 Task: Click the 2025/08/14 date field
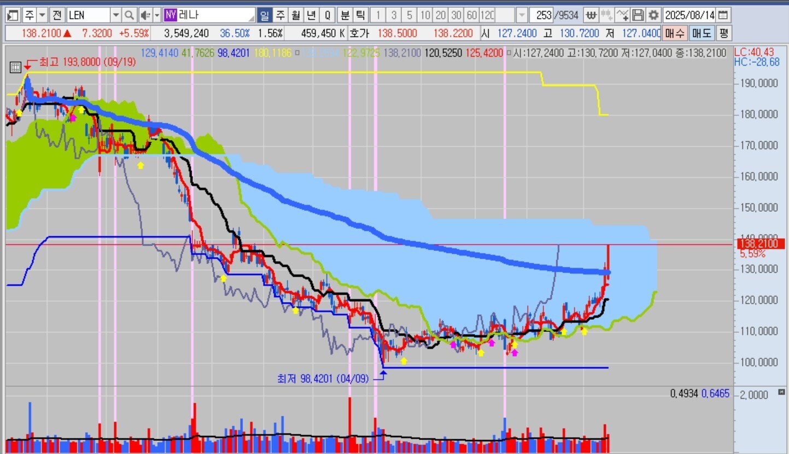coord(688,15)
